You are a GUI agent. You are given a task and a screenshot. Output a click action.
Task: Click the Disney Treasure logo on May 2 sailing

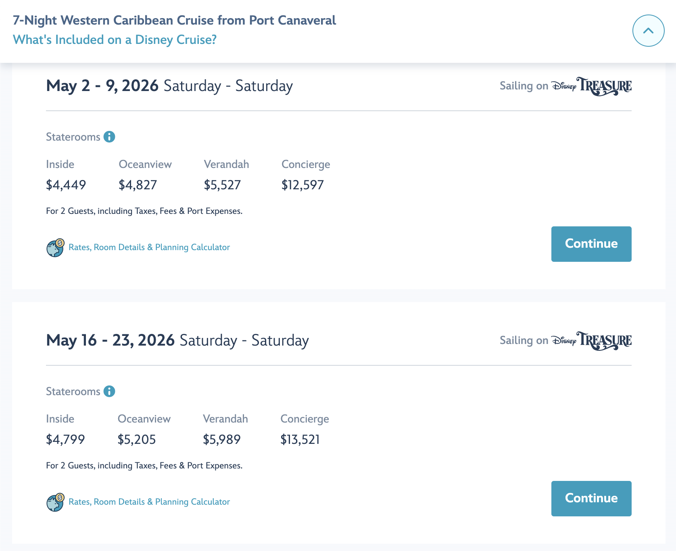[x=591, y=86]
